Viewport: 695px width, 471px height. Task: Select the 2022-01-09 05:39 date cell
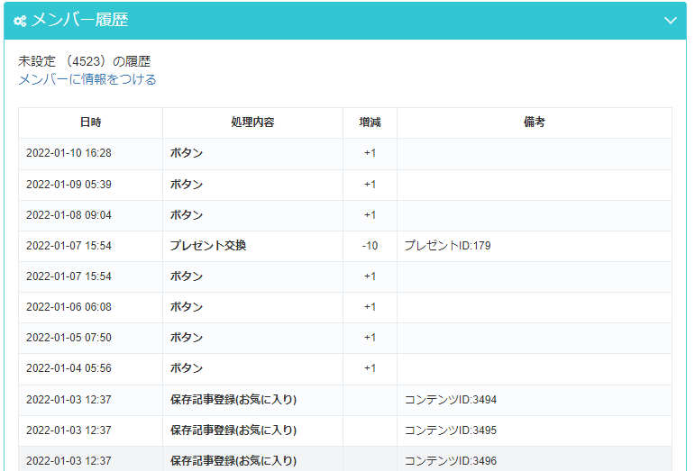[69, 184]
